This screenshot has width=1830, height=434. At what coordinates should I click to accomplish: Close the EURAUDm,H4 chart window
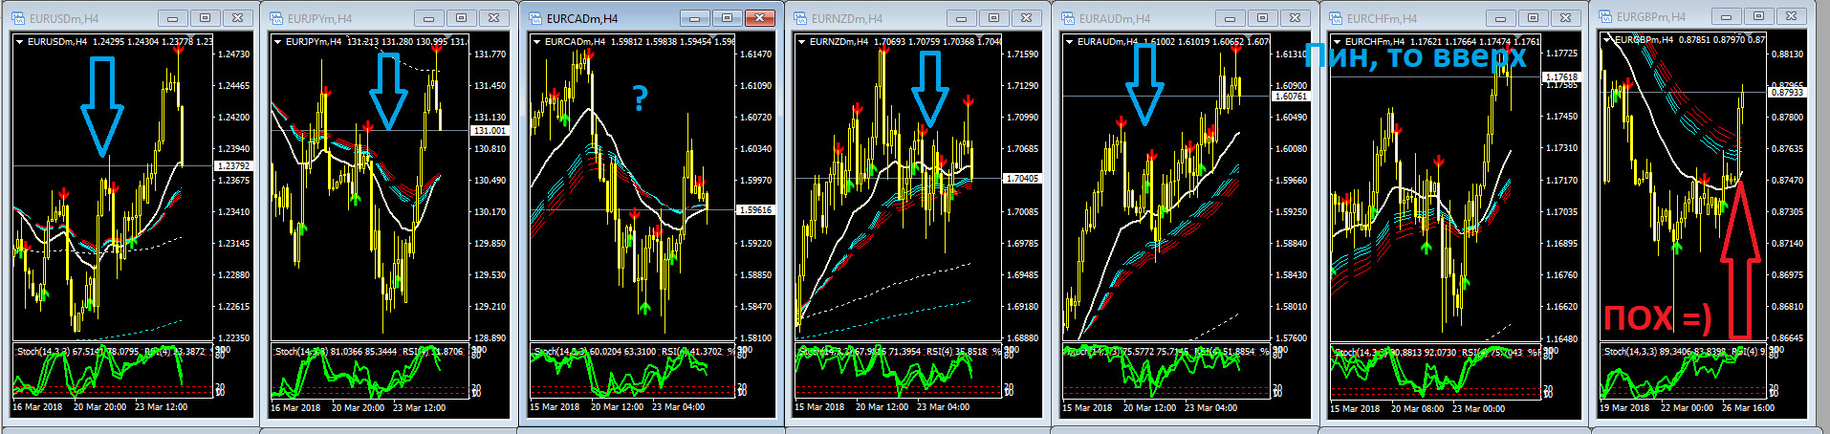coord(1296,18)
